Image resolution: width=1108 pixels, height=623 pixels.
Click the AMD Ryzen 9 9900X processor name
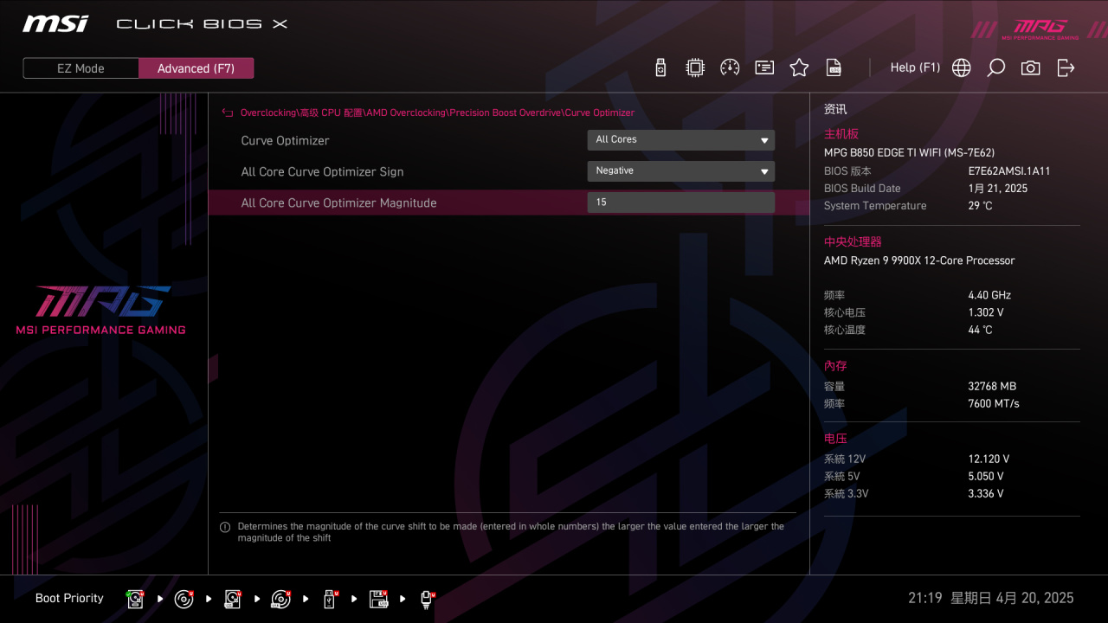[919, 260]
